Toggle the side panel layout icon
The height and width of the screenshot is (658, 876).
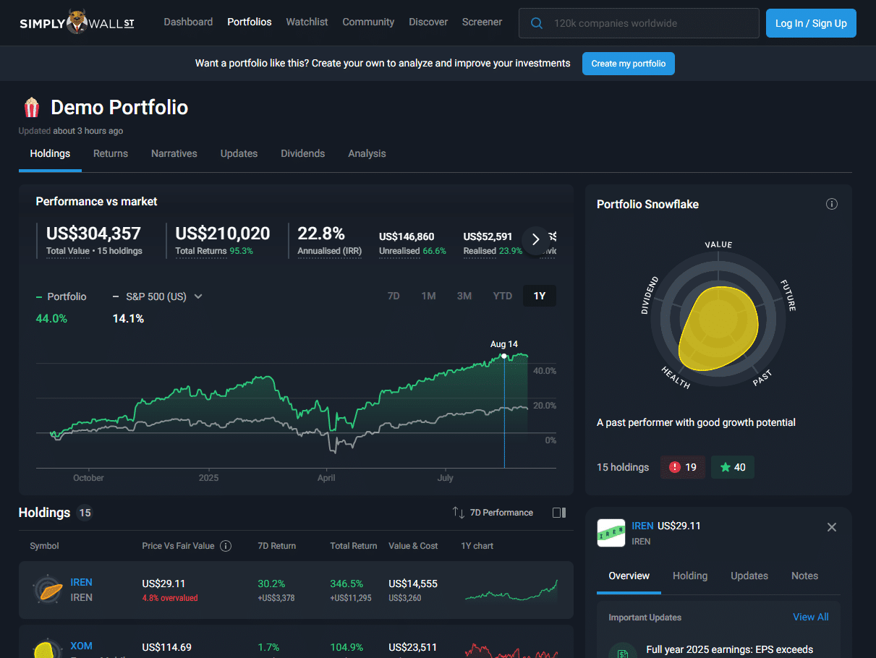tap(558, 513)
